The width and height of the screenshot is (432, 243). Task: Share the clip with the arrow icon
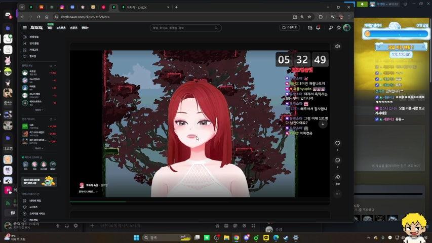click(337, 177)
